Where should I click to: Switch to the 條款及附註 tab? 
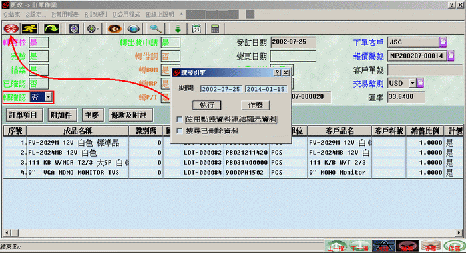coord(130,115)
